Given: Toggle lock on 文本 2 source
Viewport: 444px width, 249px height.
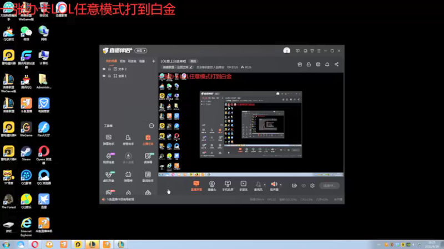Looking at the screenshot, I should [109, 69].
